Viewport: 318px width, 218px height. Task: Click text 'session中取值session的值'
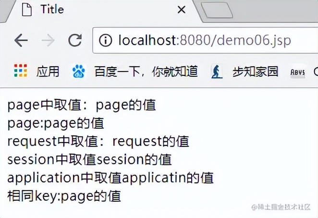tap(90, 159)
